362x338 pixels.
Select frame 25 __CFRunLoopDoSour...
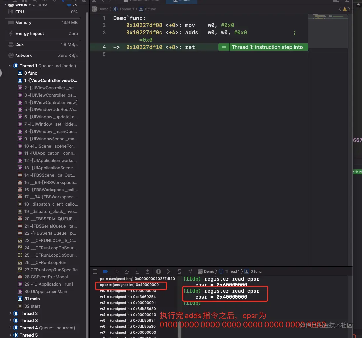(x=48, y=255)
